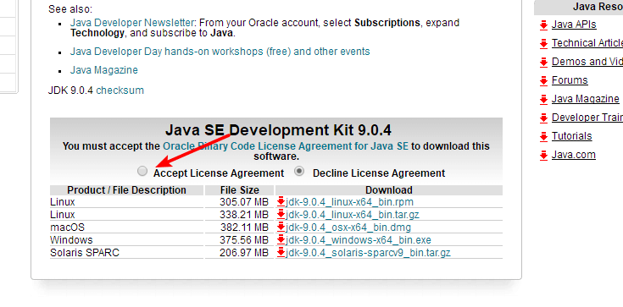Open the Oracle Binary Code License Agreement link

(286, 146)
